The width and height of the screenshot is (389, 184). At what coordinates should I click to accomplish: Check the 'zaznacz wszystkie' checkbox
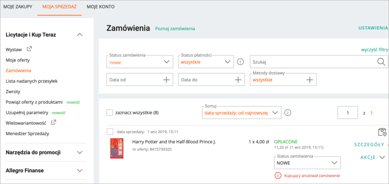tap(110, 113)
